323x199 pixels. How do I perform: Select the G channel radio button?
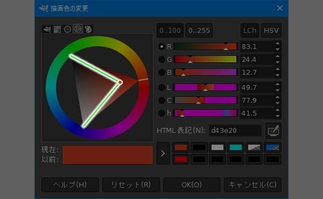(161, 60)
